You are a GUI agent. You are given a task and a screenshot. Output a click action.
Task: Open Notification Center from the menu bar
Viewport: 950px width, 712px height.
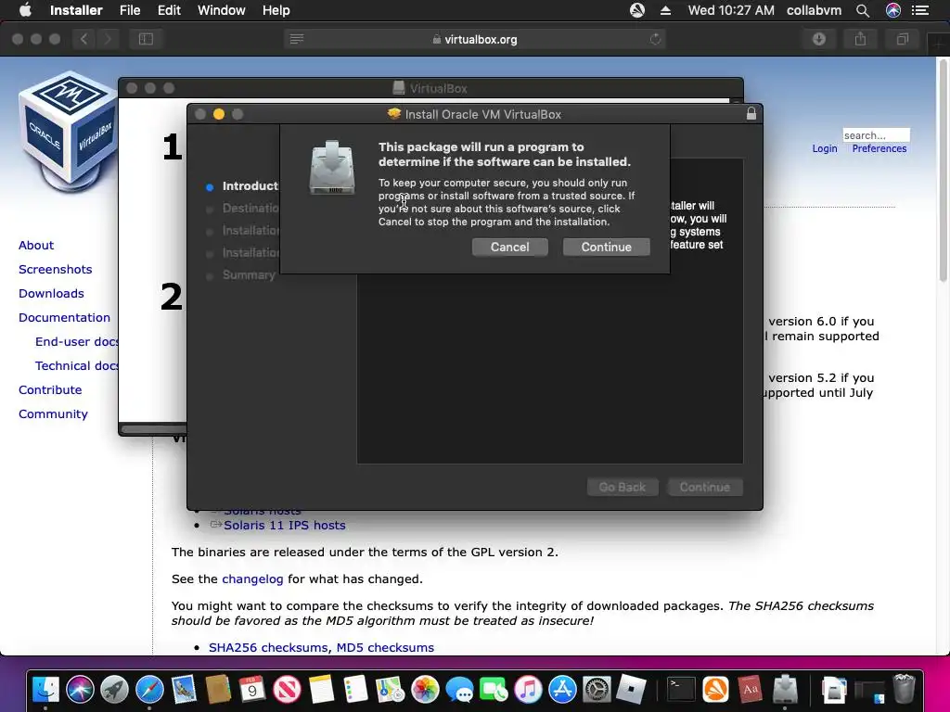point(920,10)
